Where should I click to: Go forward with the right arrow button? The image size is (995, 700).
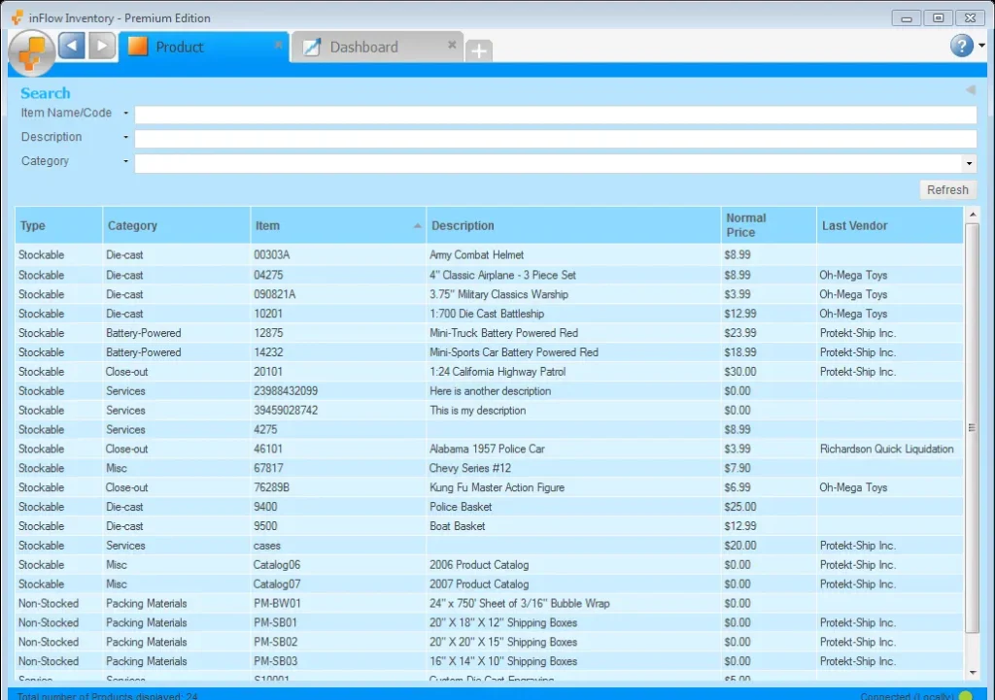(101, 46)
